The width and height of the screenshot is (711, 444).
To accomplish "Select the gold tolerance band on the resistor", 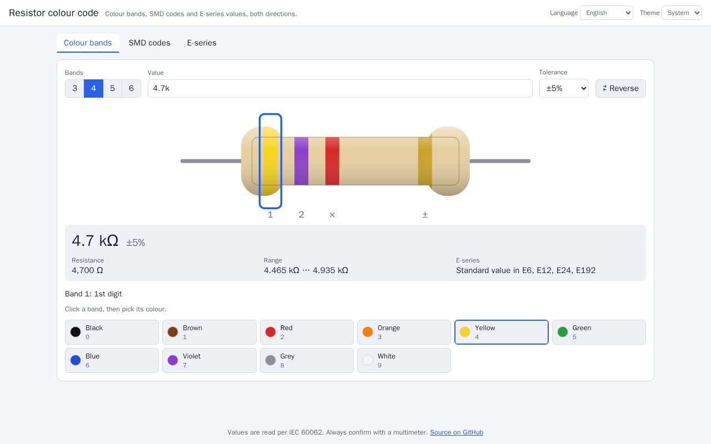I will (x=425, y=161).
